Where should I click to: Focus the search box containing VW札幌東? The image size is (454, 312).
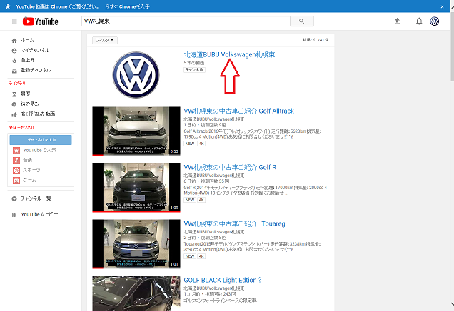point(186,21)
